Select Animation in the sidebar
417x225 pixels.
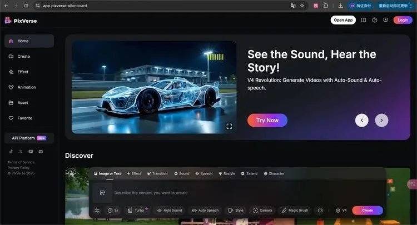(29, 87)
